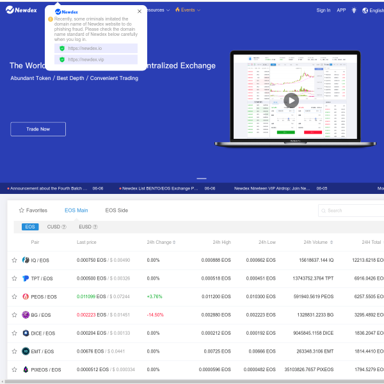Star the IQ / EOS pair
Image resolution: width=384 pixels, height=384 pixels.
coord(14,260)
